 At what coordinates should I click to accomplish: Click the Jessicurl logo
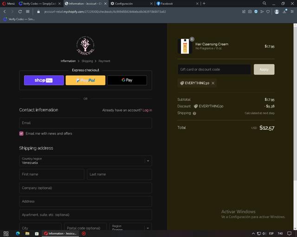tap(85, 45)
